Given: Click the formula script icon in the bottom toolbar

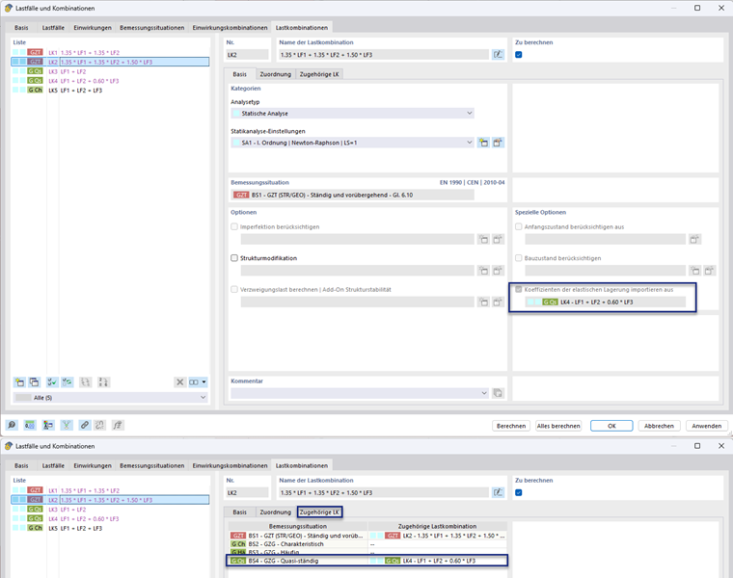Looking at the screenshot, I should 118,425.
